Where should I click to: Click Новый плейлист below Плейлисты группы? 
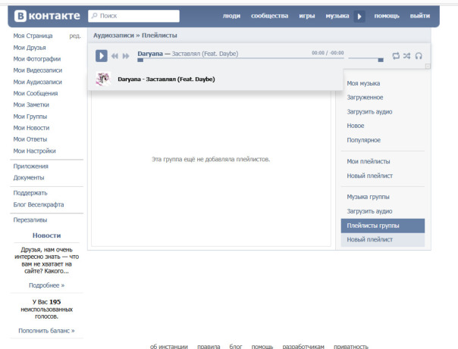pyautogui.click(x=383, y=240)
